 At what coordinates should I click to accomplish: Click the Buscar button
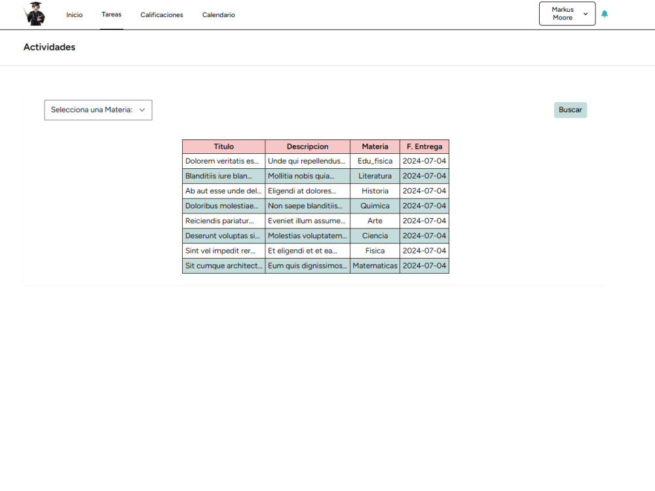coord(571,110)
